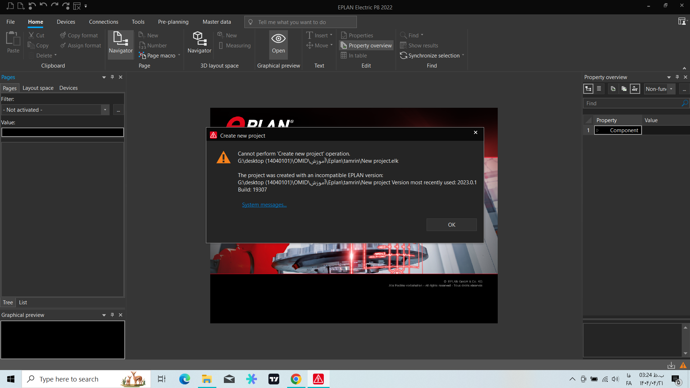The height and width of the screenshot is (388, 690).
Task: Open the Synchronize selection dropdown
Action: pyautogui.click(x=463, y=55)
